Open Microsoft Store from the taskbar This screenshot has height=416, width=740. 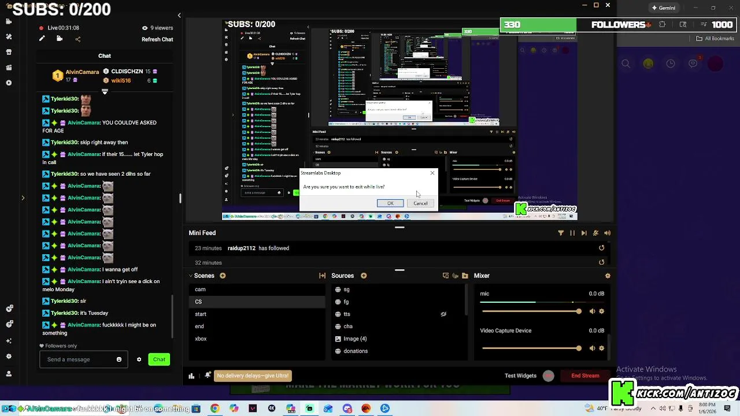[x=196, y=408]
